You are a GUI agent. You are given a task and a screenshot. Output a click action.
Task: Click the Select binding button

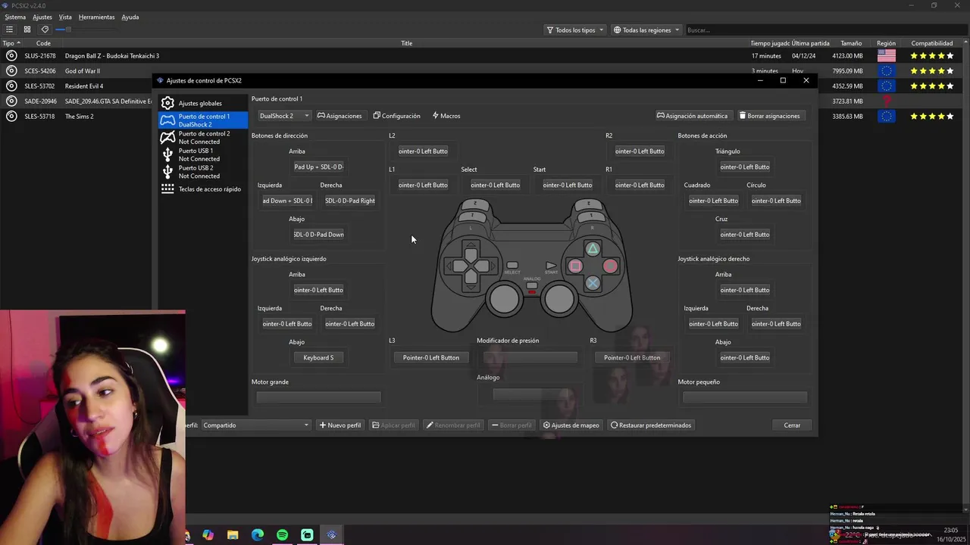tap(495, 185)
